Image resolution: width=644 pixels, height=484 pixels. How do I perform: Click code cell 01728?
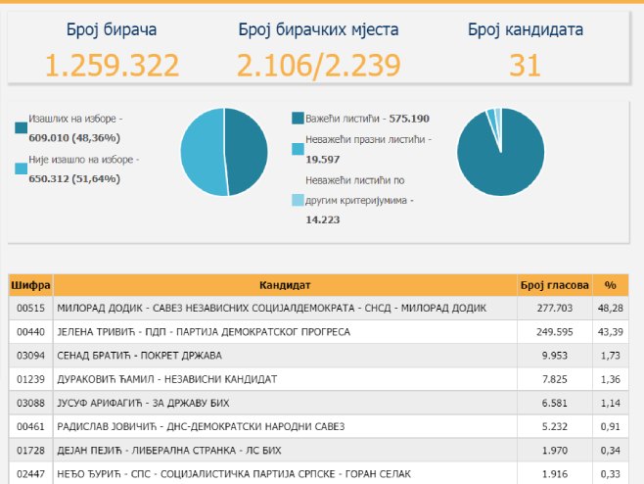pyautogui.click(x=30, y=451)
